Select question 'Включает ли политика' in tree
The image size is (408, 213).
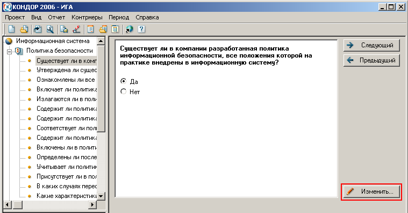[66, 89]
